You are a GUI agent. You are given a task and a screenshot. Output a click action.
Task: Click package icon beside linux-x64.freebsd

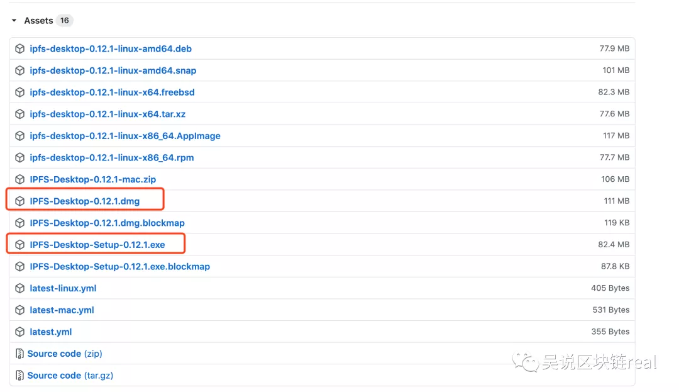point(20,92)
